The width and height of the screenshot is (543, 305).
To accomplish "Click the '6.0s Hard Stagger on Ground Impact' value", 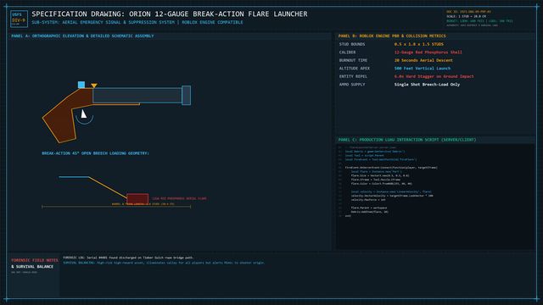I will click(x=434, y=76).
